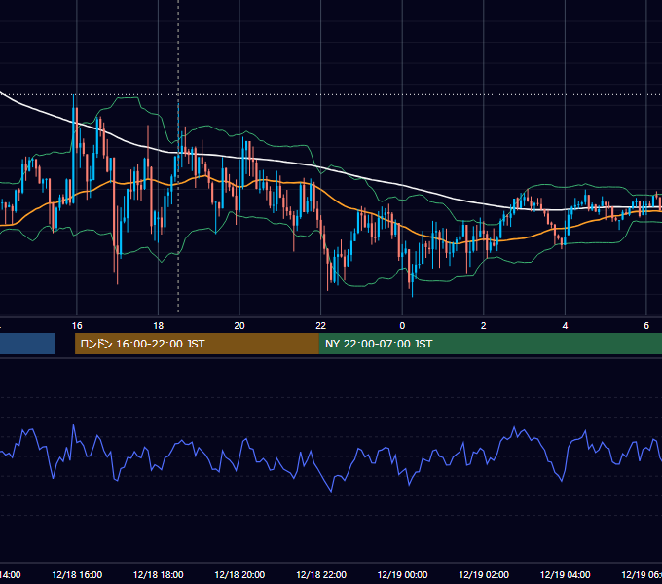This screenshot has height=584, width=662.
Task: Click the 12/18 18:00 date label
Action: click(159, 575)
